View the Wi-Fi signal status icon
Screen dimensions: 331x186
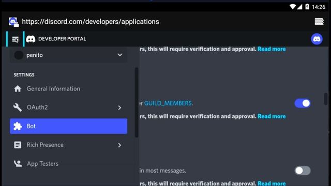click(x=293, y=7)
